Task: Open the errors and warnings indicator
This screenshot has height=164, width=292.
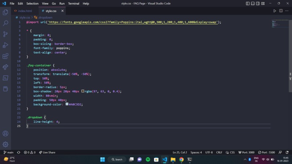Action: [30, 152]
